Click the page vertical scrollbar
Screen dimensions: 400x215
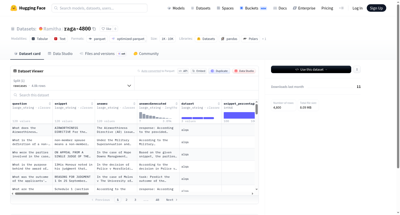click(398, 86)
